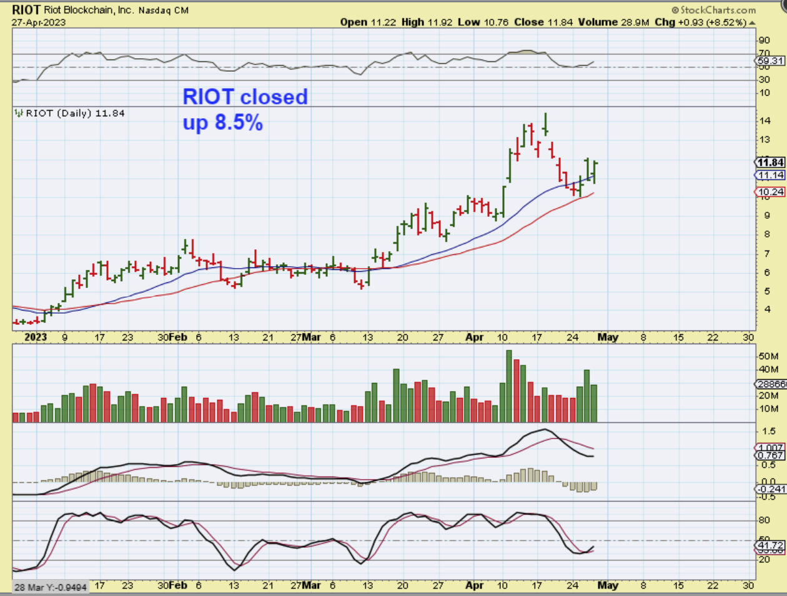The image size is (787, 596).
Task: Click the 1.5 label on the MACD scale
Action: tap(769, 431)
